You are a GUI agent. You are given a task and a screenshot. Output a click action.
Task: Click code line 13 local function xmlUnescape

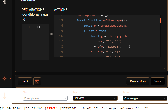coord(102,20)
